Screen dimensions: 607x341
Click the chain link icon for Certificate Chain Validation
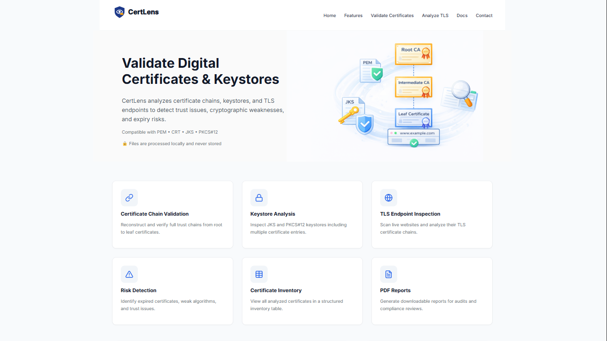point(129,198)
